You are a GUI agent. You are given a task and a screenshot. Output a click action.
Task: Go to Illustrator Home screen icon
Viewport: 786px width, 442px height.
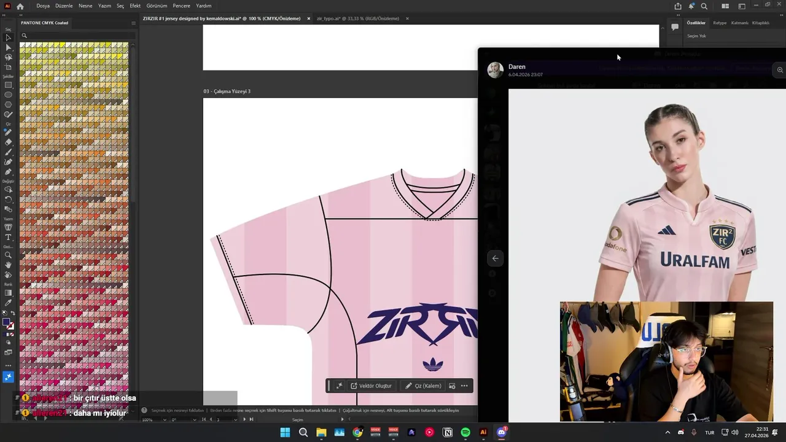(20, 6)
